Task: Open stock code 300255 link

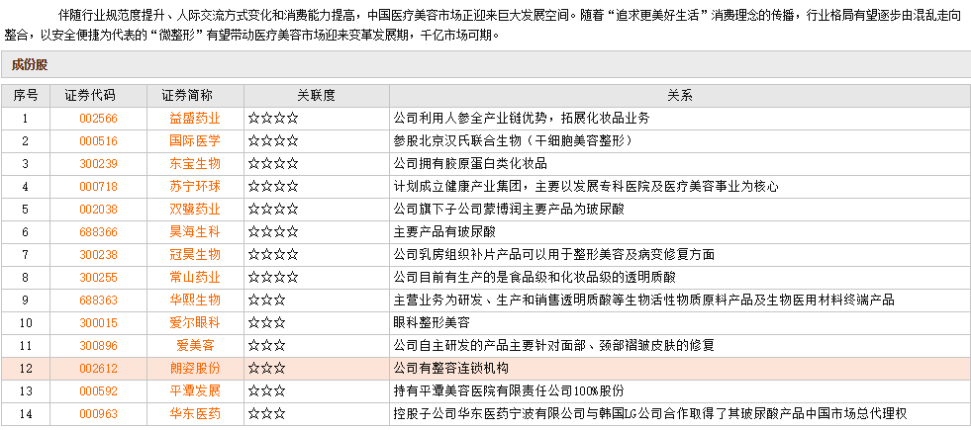Action: 98,277
